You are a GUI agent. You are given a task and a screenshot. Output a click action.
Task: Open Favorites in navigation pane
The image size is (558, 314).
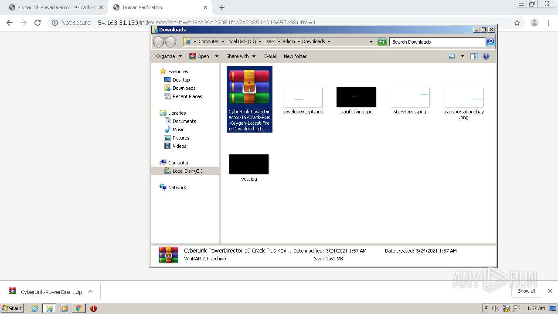coord(178,72)
